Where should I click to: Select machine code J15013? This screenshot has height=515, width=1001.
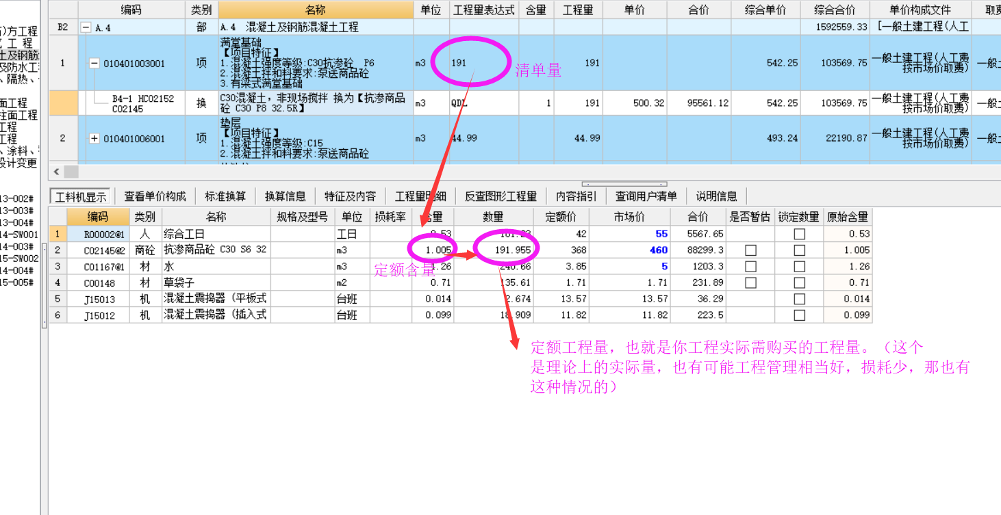pos(98,299)
